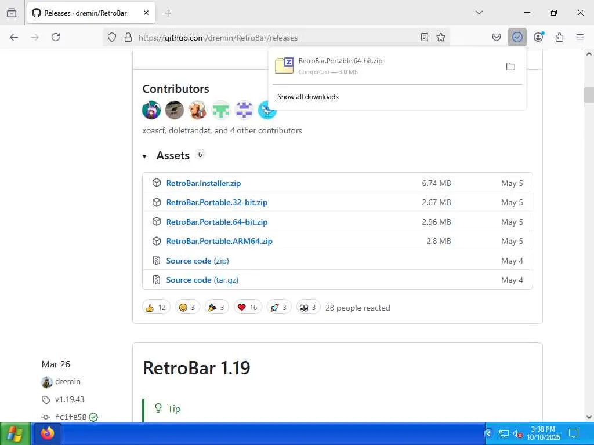View verified commit green check badge

[93, 417]
